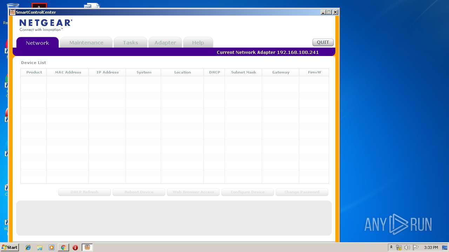Screen dimensions: 449x252
Task: Click the Web Browser Access button
Action: click(x=193, y=192)
